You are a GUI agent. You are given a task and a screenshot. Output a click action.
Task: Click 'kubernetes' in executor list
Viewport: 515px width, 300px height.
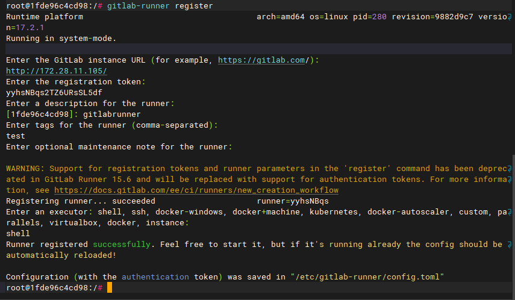click(x=334, y=212)
